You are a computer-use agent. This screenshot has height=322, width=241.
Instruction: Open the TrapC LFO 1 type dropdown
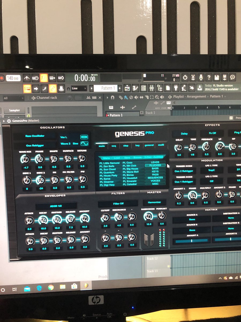click(212, 171)
